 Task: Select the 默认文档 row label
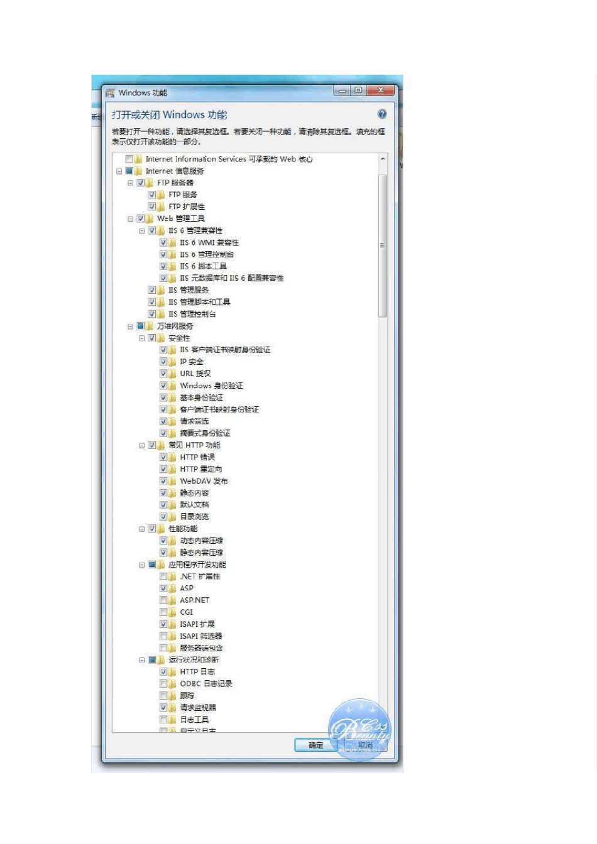tap(194, 505)
